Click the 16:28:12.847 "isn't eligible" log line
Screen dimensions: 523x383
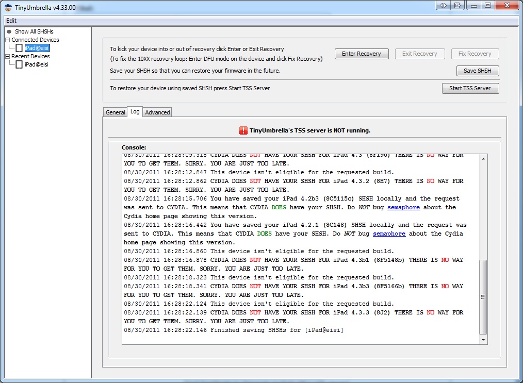click(259, 172)
